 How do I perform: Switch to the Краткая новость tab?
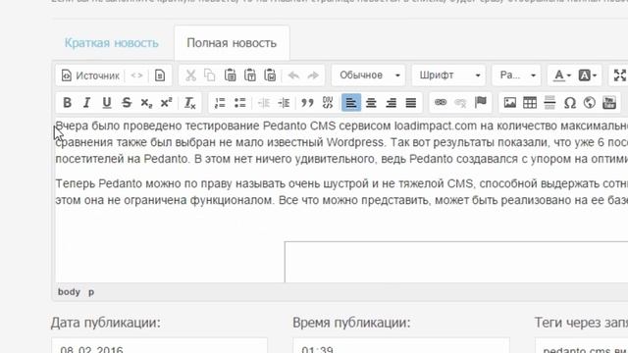click(111, 43)
